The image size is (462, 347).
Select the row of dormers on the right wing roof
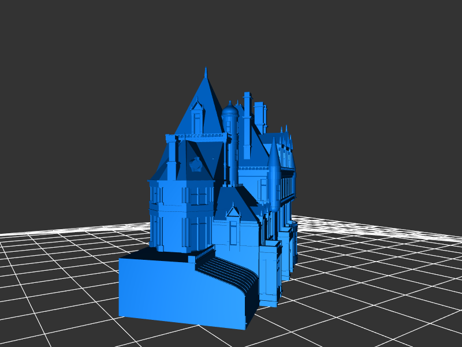point(285,153)
